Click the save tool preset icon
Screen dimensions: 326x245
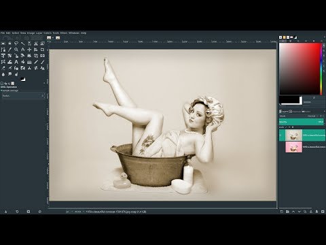pos(6,212)
